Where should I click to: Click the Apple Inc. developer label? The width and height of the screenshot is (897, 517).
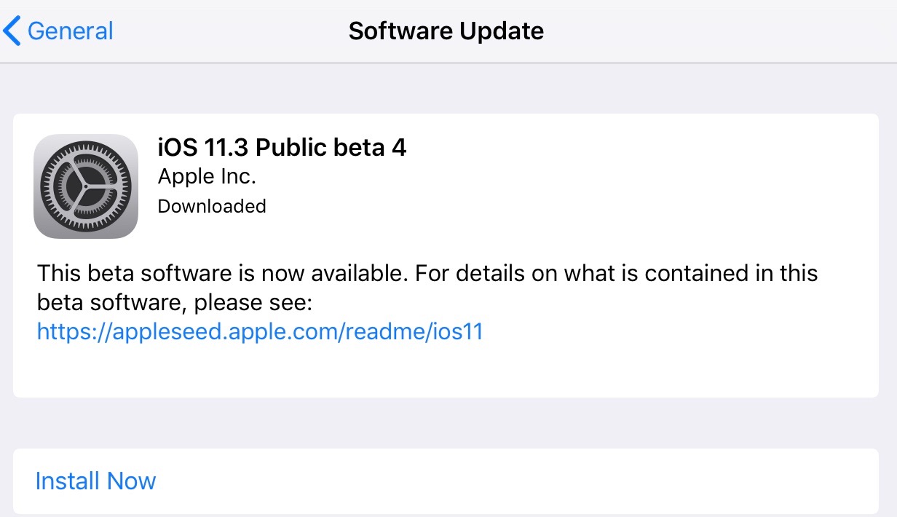coord(207,177)
